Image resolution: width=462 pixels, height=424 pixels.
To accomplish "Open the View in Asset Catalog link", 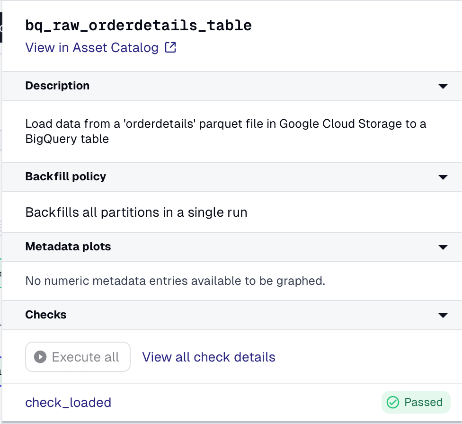I will 100,47.
